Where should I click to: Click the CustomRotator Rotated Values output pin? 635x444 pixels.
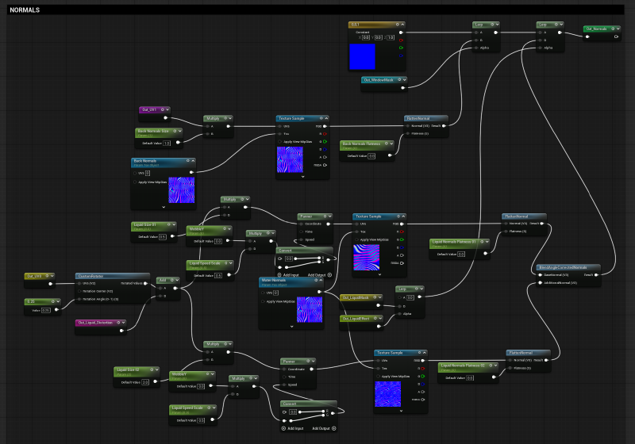pyautogui.click(x=147, y=283)
